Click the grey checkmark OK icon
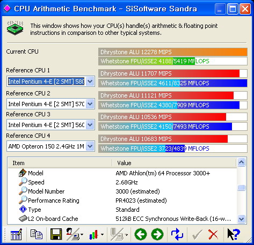The height and width of the screenshot is (245, 254). point(197,235)
